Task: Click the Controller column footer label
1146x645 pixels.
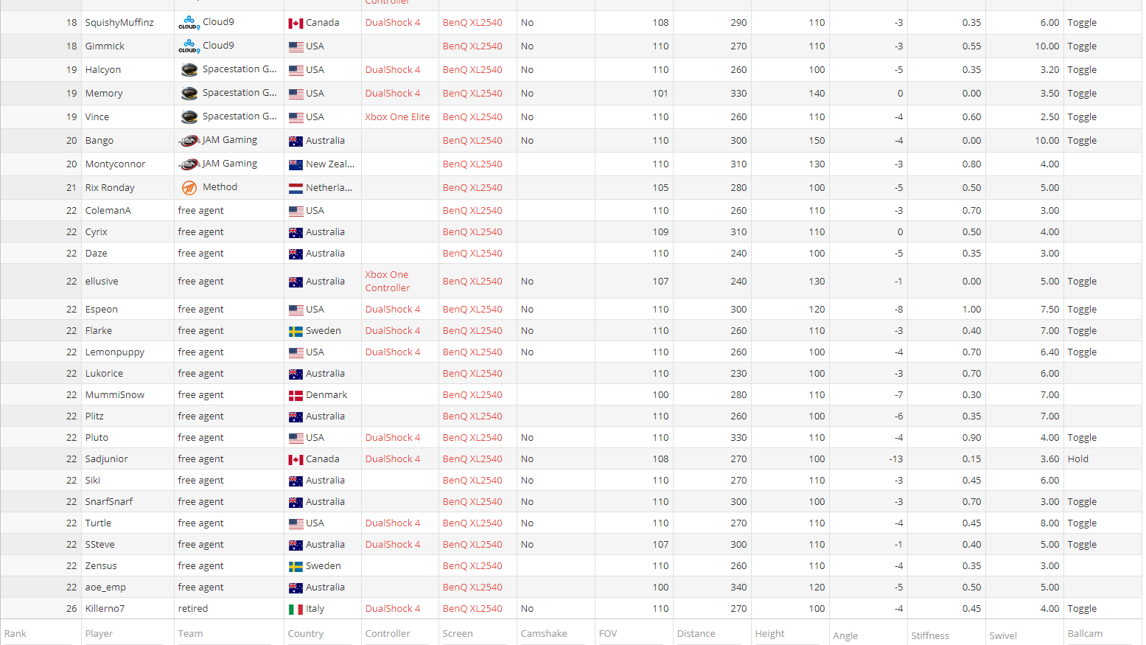Action: 388,634
